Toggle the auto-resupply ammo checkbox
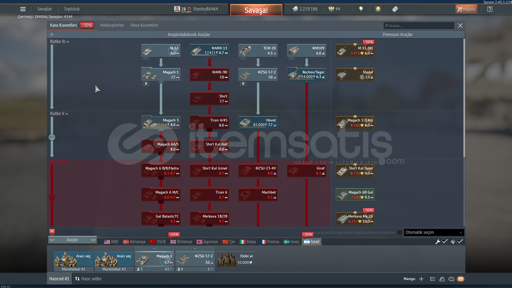 pos(460,242)
